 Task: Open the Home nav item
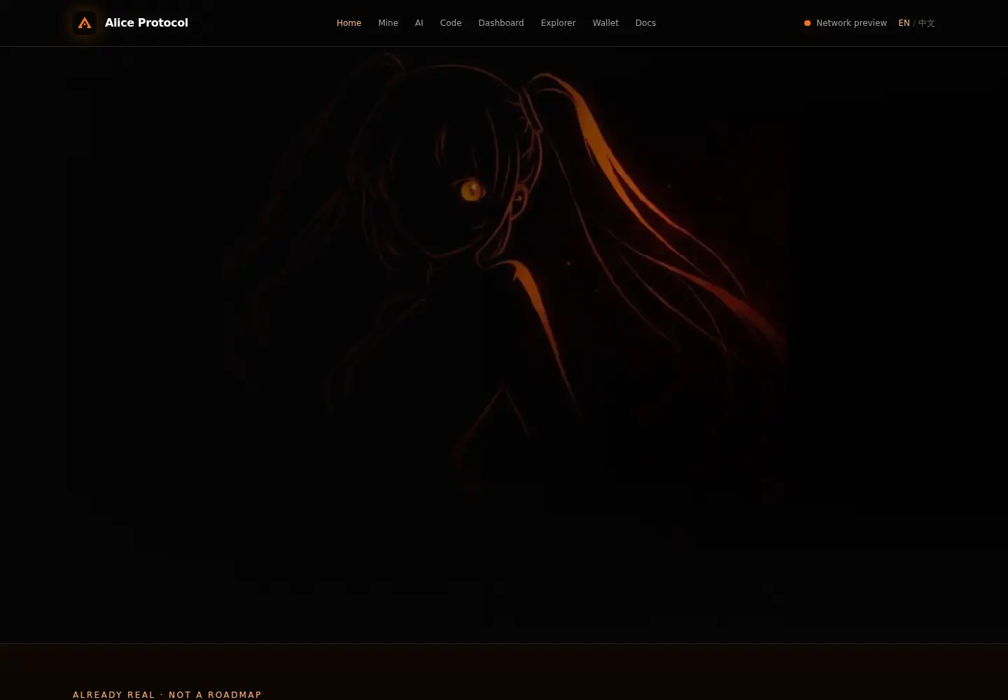tap(349, 23)
